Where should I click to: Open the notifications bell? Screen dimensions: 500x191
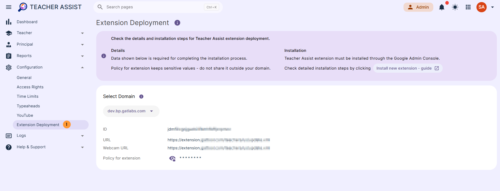pyautogui.click(x=442, y=7)
